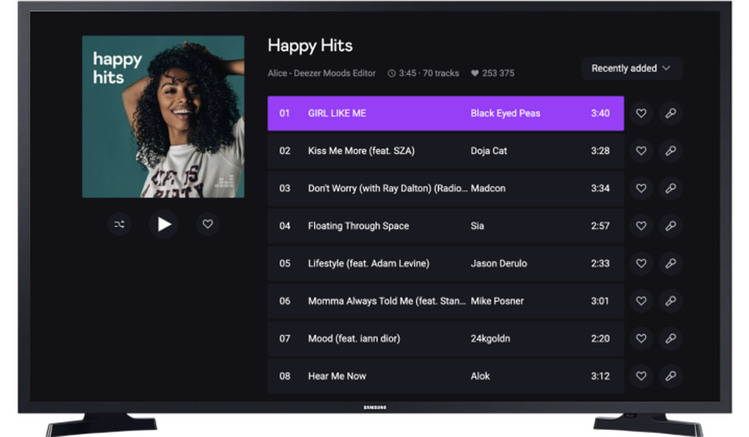Select the microphone icon for Hear Me Now
749x437 pixels.
point(670,376)
